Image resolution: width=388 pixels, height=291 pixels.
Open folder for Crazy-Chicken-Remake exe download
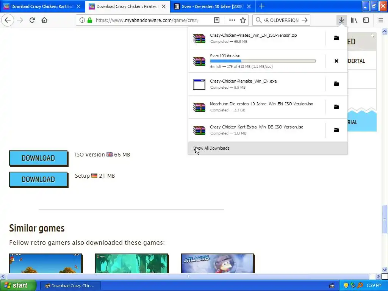[x=336, y=84]
